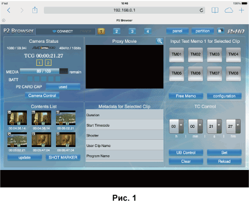The image size is (249, 204).
Task: Expand the hours dropdown in TC Control
Action: [x=181, y=126]
